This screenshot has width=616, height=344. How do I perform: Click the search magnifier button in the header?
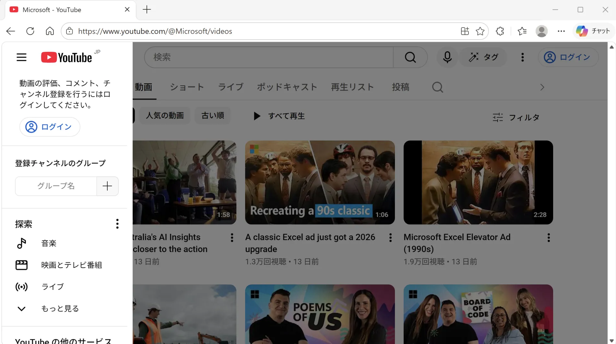pos(410,57)
